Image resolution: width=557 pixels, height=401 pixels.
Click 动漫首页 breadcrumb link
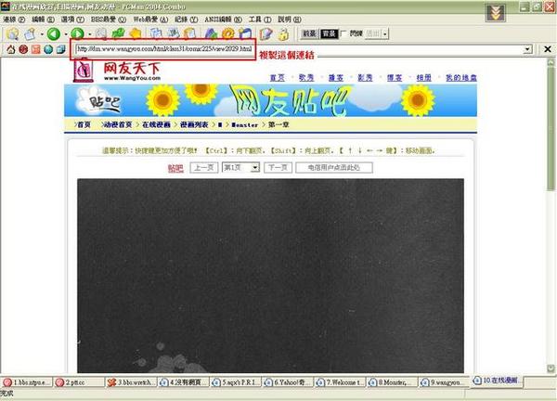pos(119,124)
